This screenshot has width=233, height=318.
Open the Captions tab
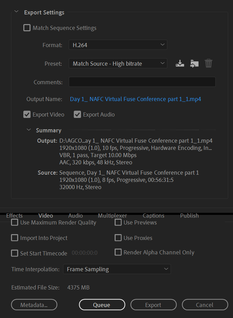click(x=153, y=216)
